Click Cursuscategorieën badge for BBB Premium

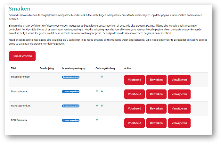[x=71, y=120]
